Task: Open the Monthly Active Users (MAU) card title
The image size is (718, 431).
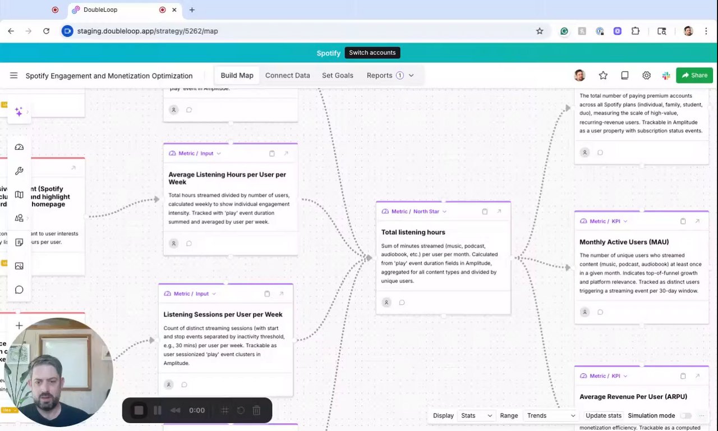Action: 624,242
